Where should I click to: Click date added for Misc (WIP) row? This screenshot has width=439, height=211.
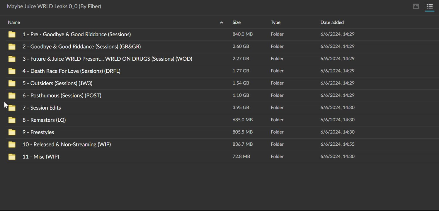point(337,156)
